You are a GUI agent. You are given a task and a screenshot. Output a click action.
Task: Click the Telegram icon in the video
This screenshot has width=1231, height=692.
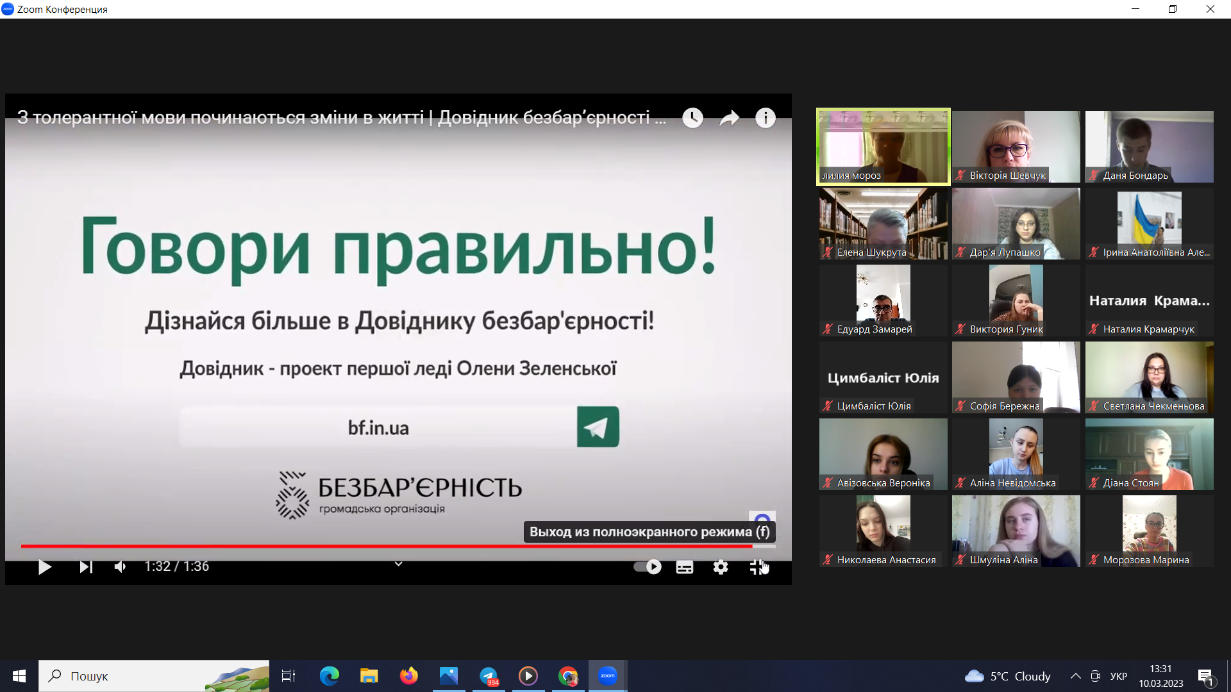[x=598, y=427]
